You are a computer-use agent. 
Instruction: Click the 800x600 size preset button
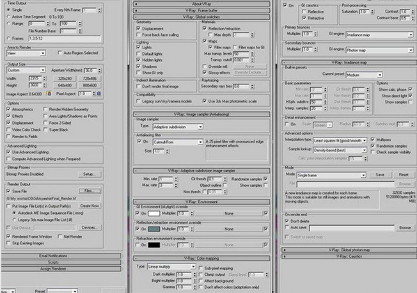tap(90, 86)
